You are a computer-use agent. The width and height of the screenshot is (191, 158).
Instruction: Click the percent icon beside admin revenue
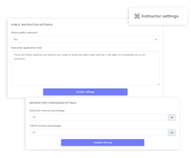click(172, 133)
